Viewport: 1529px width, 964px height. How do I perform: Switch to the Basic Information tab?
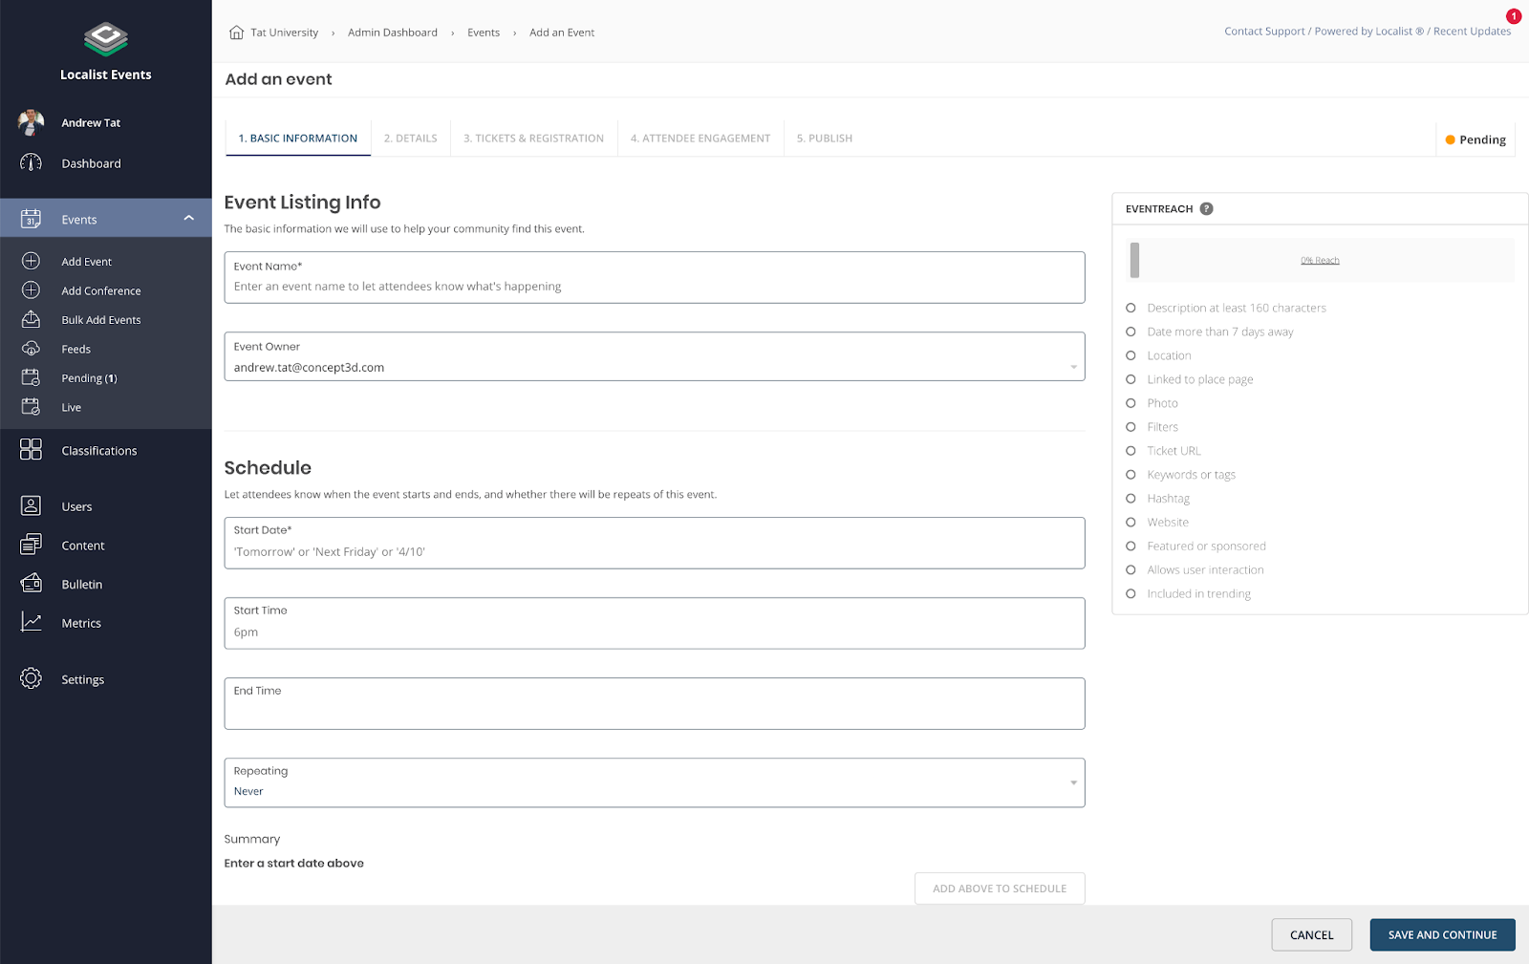pos(297,139)
